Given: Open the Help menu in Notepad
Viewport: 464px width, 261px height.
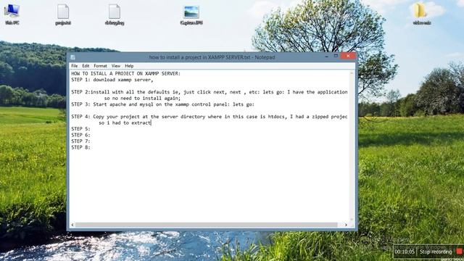Looking at the screenshot, I should 129,66.
